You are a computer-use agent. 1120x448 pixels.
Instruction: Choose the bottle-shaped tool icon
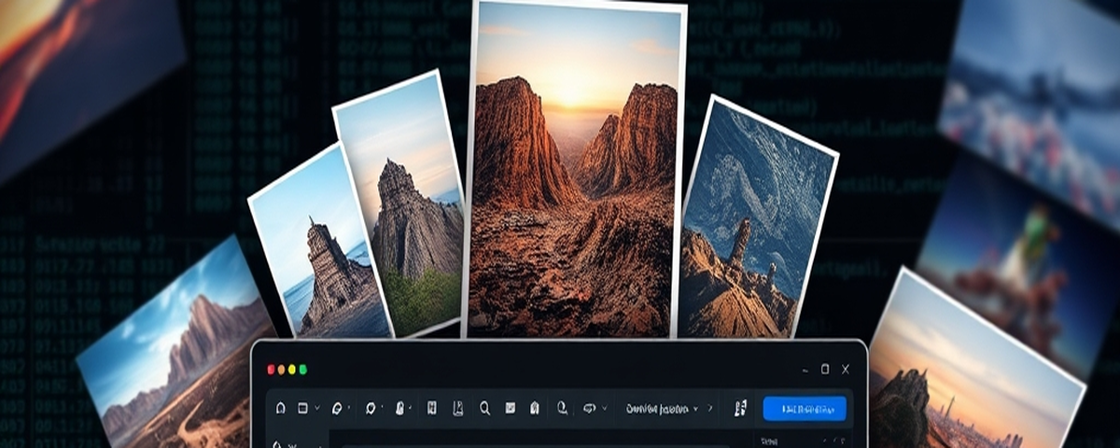tap(399, 408)
